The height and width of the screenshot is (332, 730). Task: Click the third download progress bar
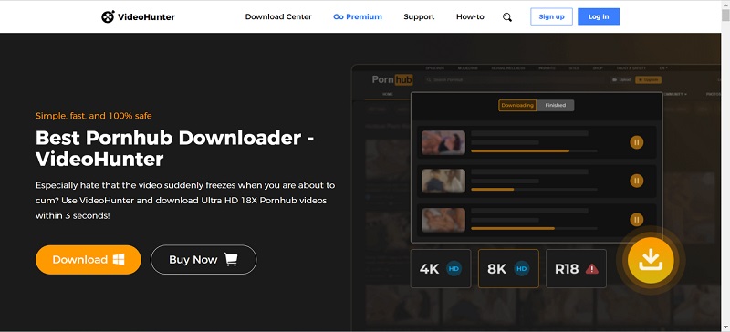coord(534,228)
